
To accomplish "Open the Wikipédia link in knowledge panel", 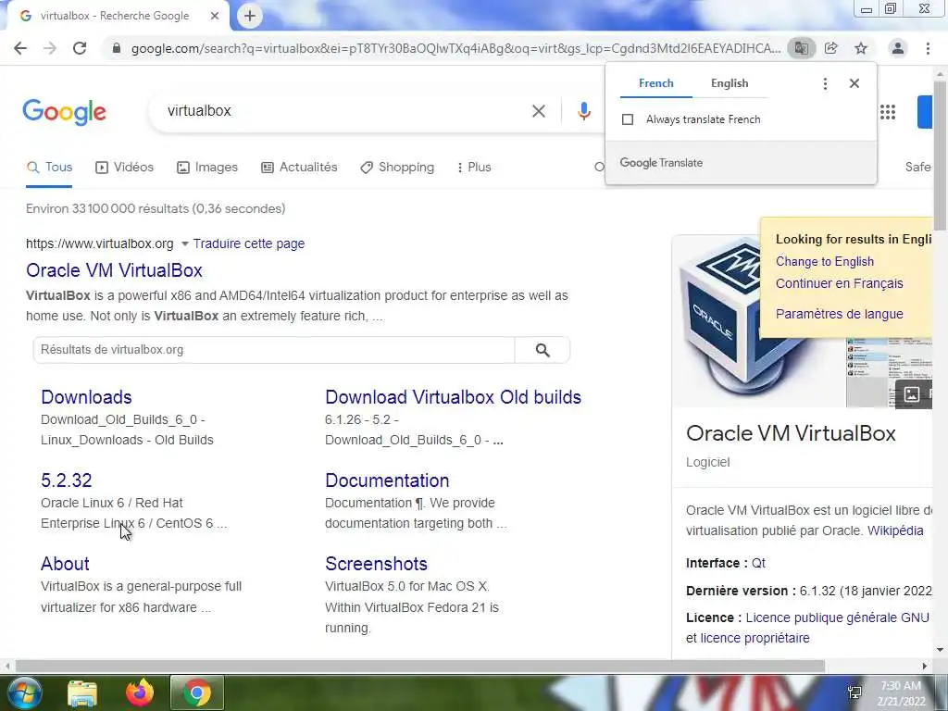I will click(895, 530).
